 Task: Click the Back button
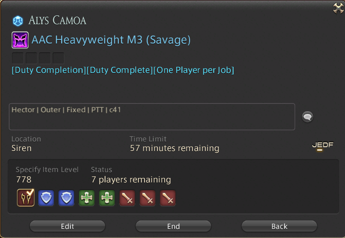pyautogui.click(x=279, y=226)
